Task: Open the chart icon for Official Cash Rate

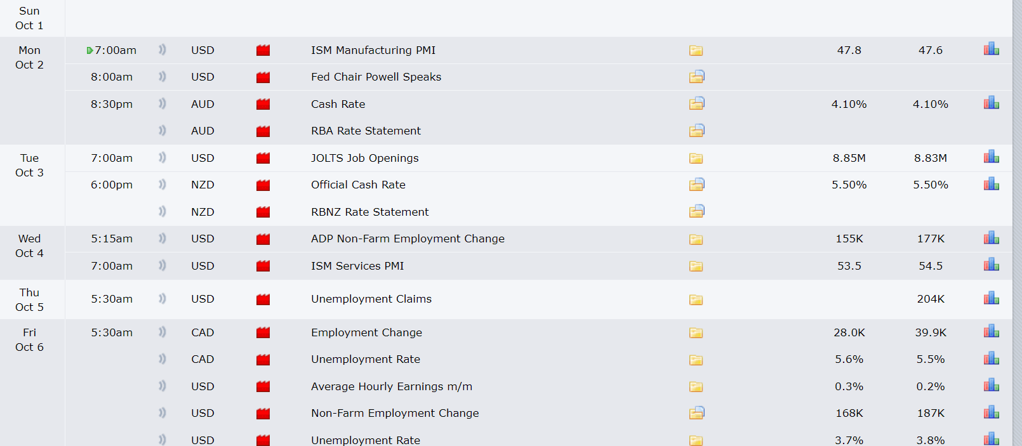Action: pyautogui.click(x=991, y=185)
